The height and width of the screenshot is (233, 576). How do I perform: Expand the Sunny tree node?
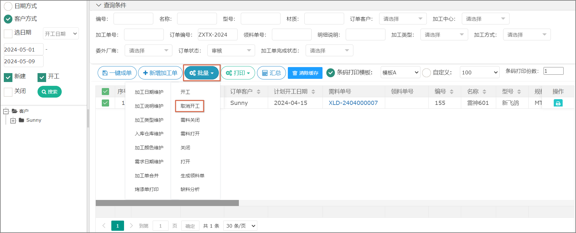coord(13,120)
